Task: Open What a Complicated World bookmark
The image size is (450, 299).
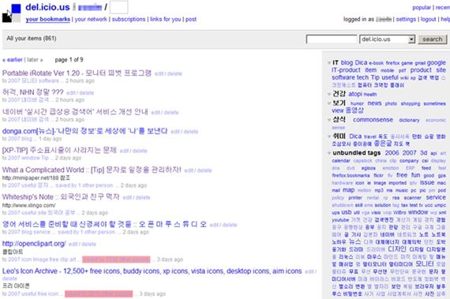Action: point(92,170)
